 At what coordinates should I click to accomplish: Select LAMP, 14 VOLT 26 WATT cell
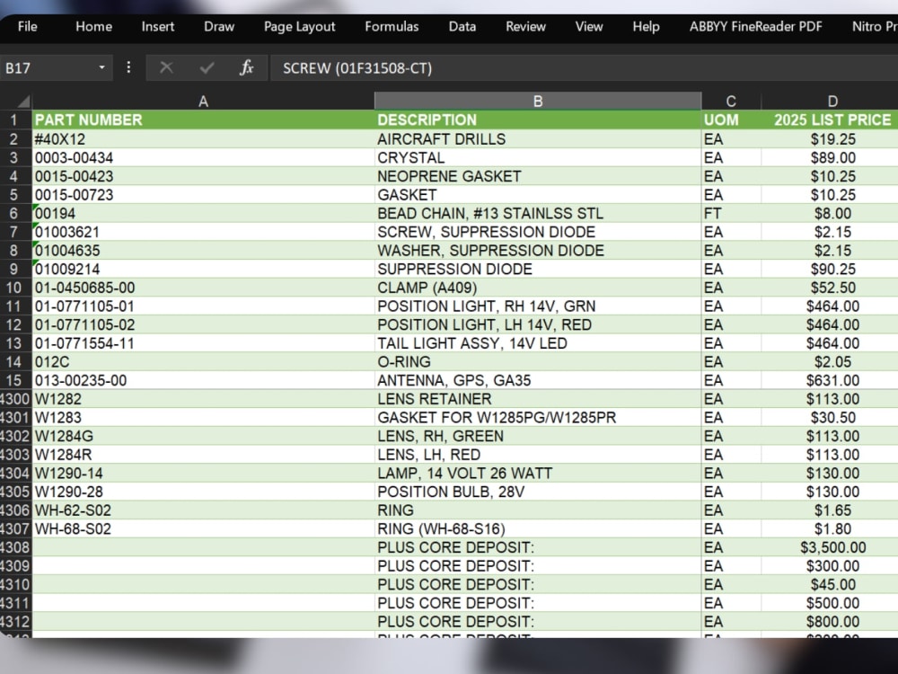(538, 474)
